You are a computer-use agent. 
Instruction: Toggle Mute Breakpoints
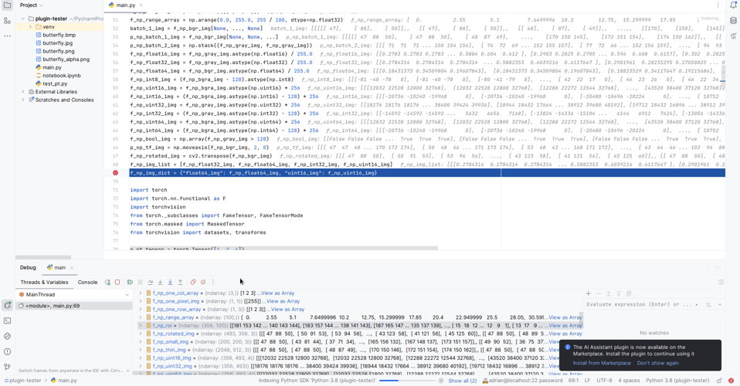coord(203,283)
